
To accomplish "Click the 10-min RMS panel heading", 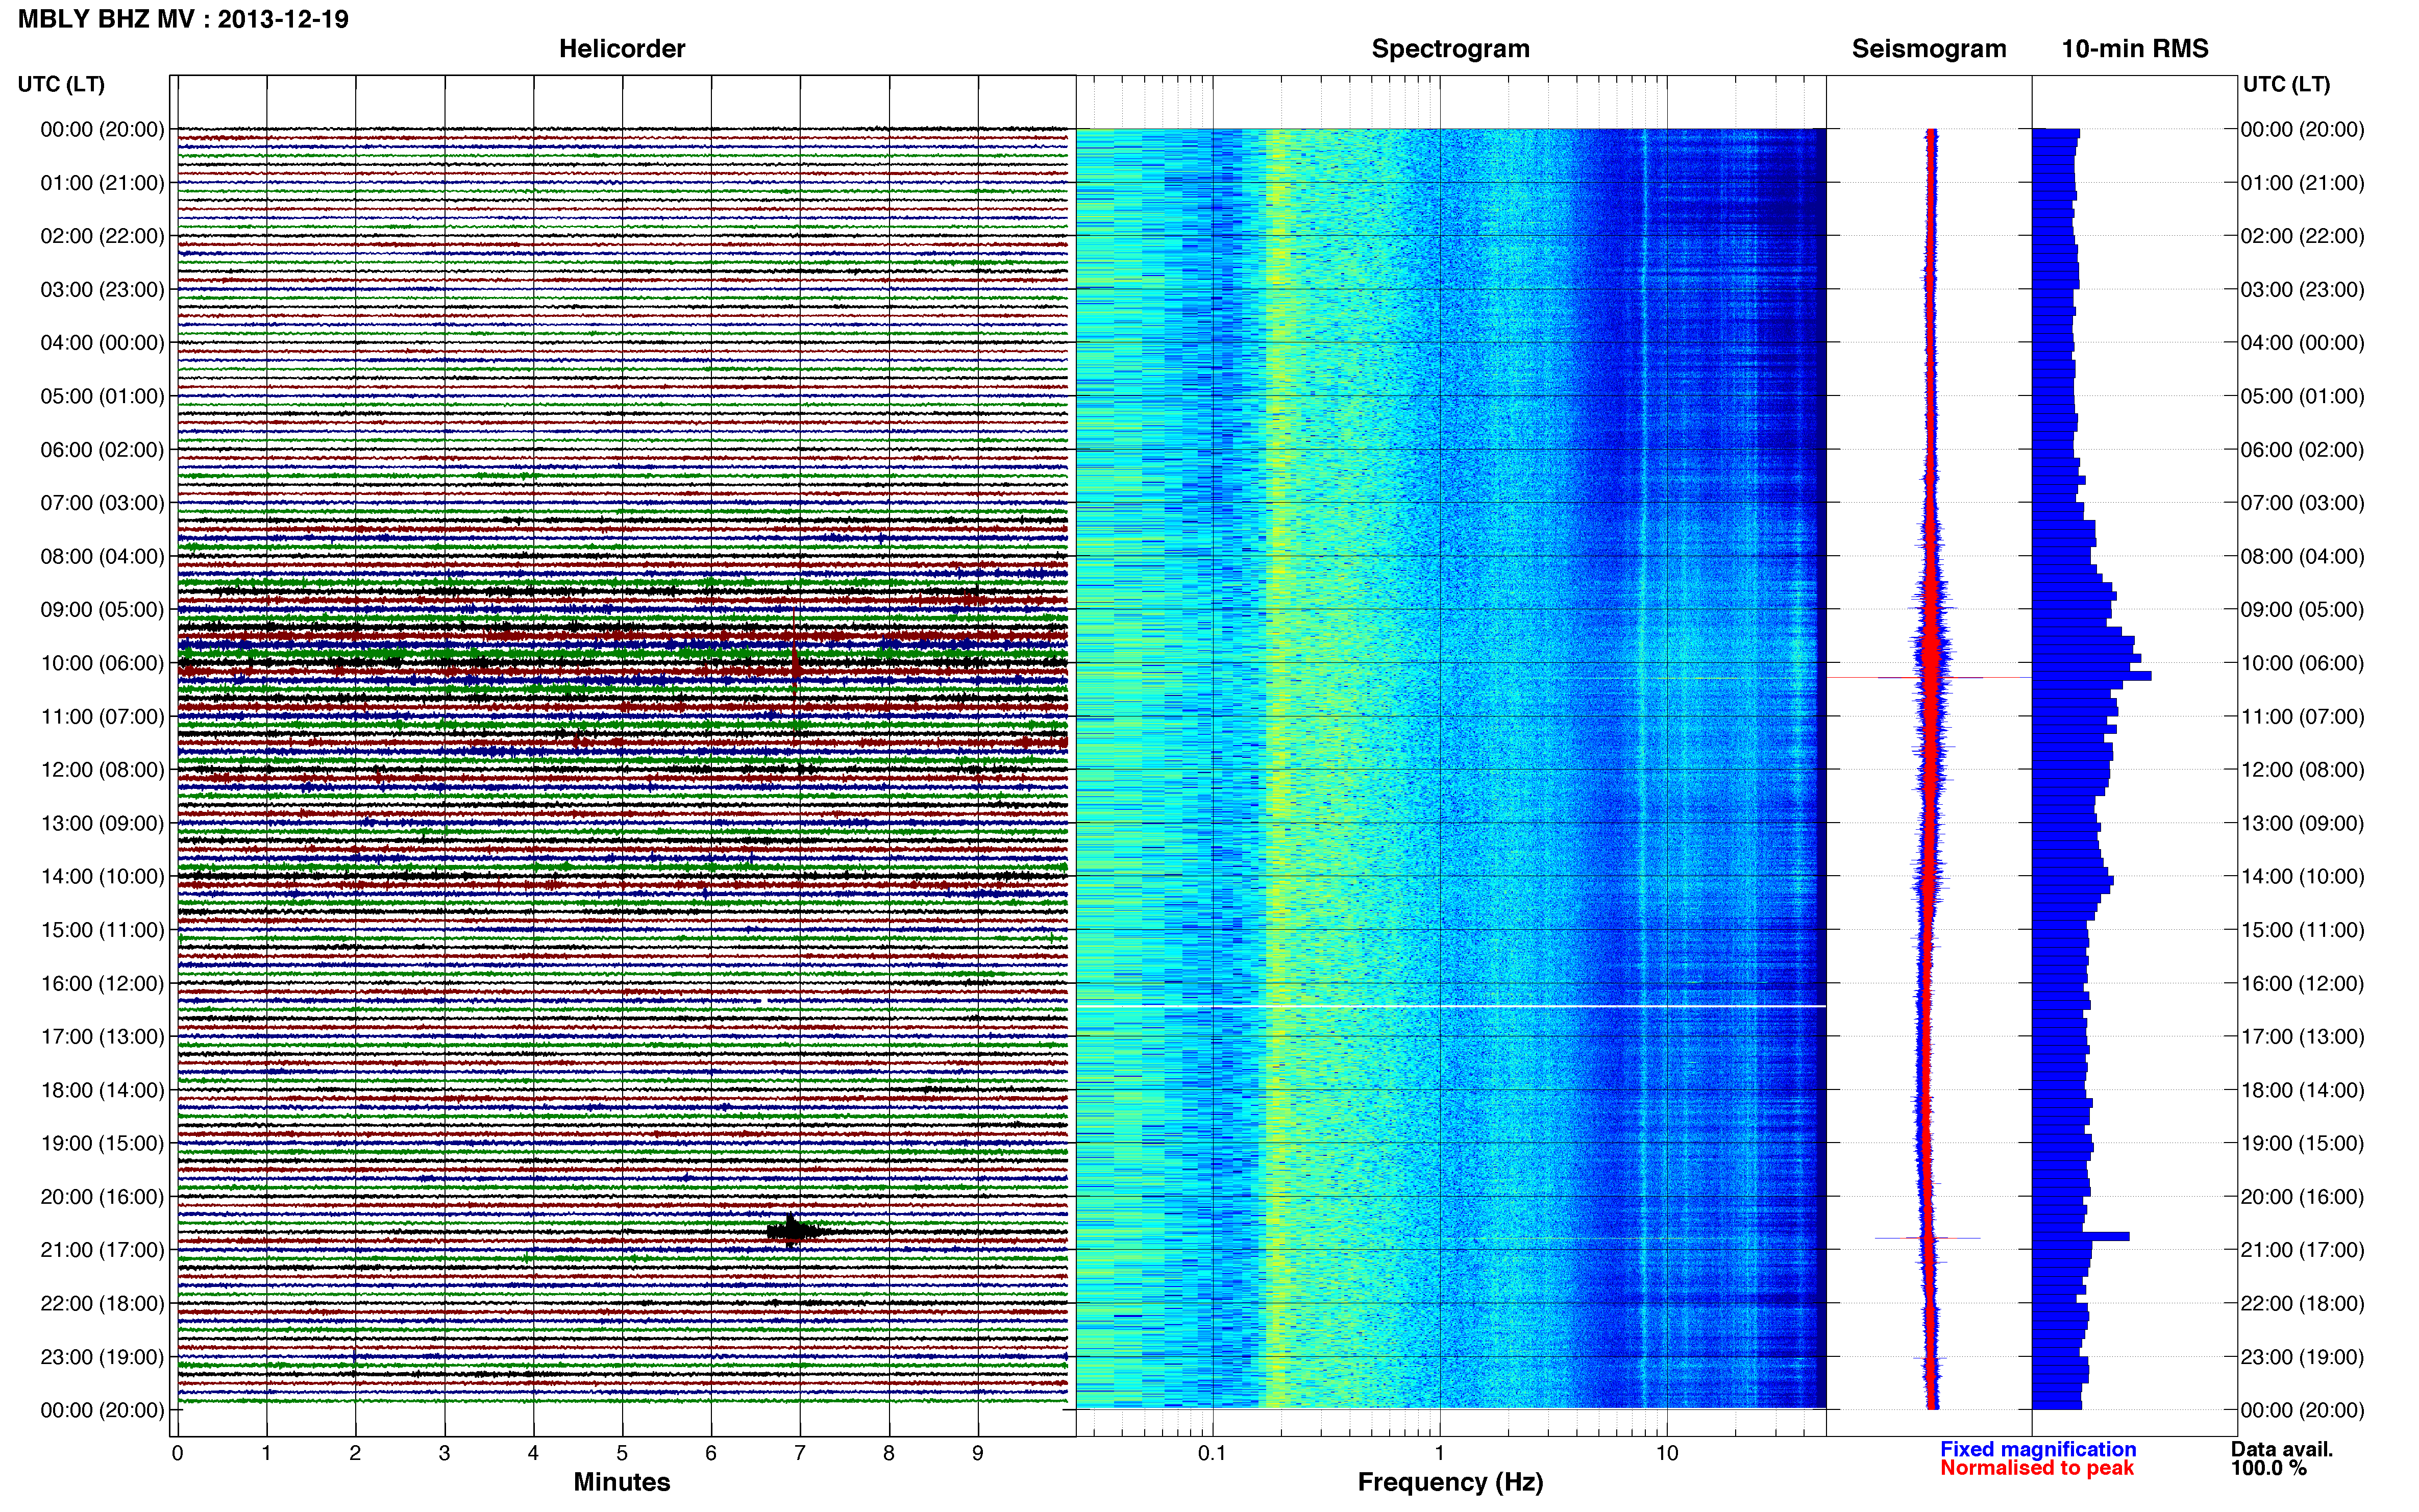I will point(2135,49).
